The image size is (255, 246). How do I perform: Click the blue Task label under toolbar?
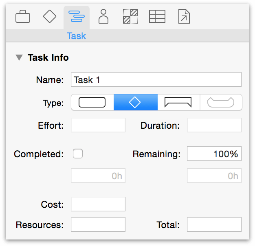click(76, 36)
